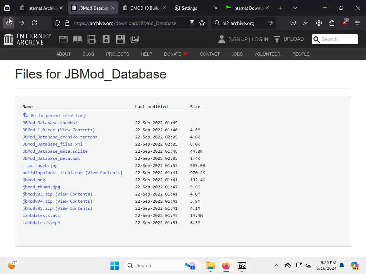This screenshot has height=274, width=366.
Task: Toggle Reader View icon in address bar
Action: pyautogui.click(x=192, y=23)
